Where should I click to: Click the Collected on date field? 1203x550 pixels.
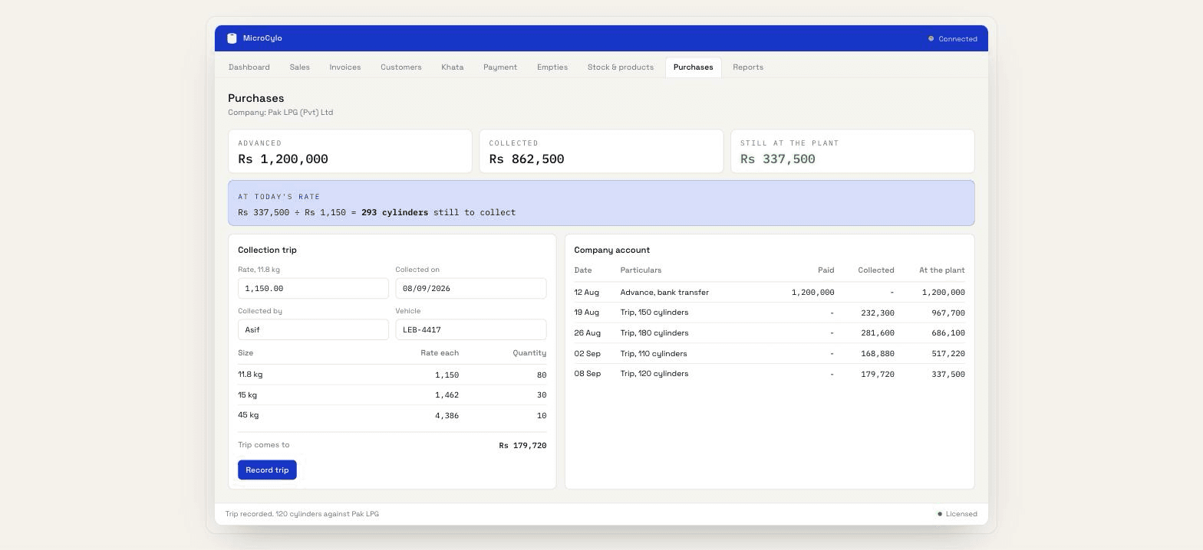[471, 289]
